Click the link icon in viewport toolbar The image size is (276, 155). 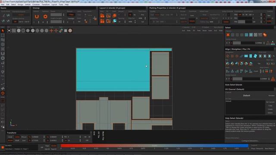click(x=61, y=31)
